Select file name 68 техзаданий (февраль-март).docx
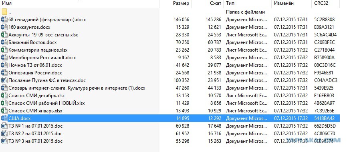 pyautogui.click(x=47, y=20)
